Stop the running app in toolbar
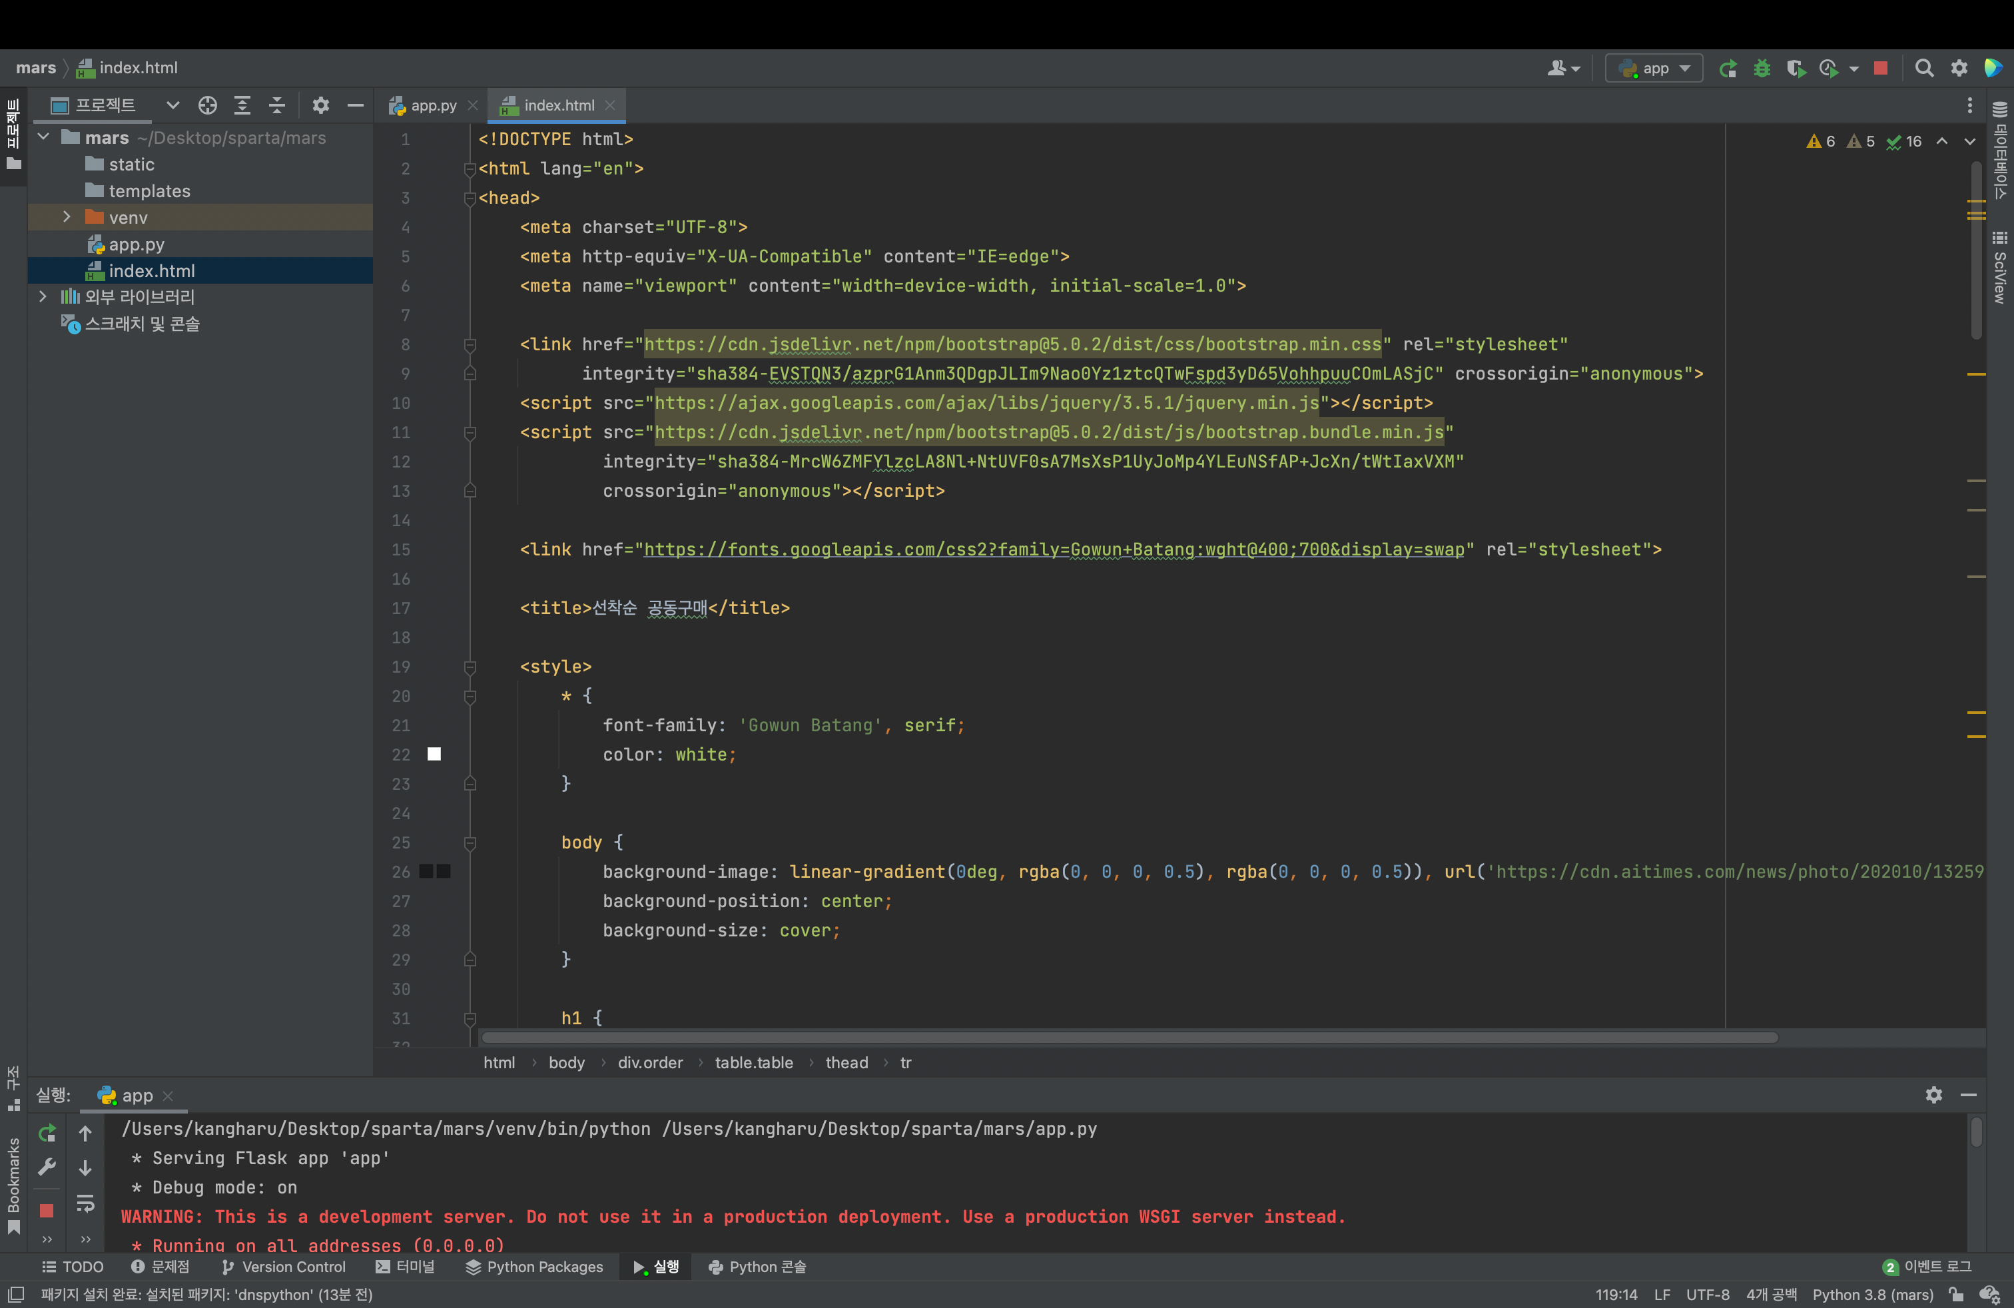 coord(1880,69)
